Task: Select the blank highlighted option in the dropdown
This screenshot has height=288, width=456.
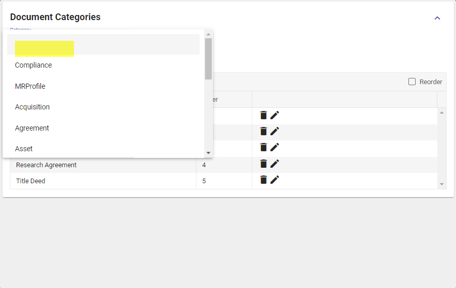Action: pos(44,49)
